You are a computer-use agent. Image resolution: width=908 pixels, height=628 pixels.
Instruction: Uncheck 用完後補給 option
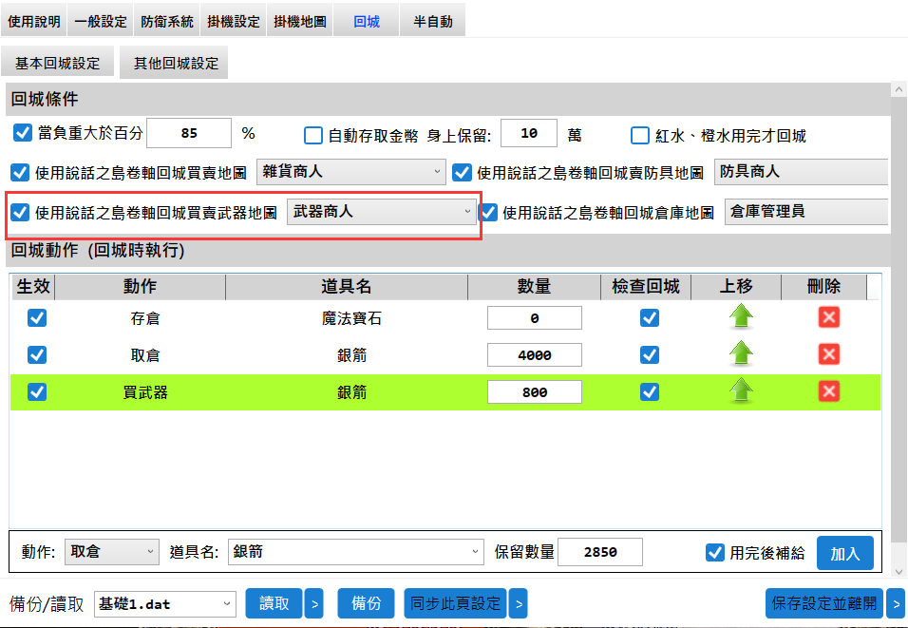(x=715, y=552)
